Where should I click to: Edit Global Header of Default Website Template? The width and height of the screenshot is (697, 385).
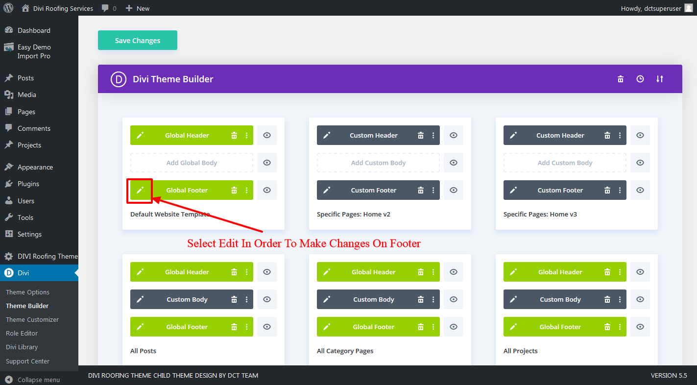tap(140, 135)
